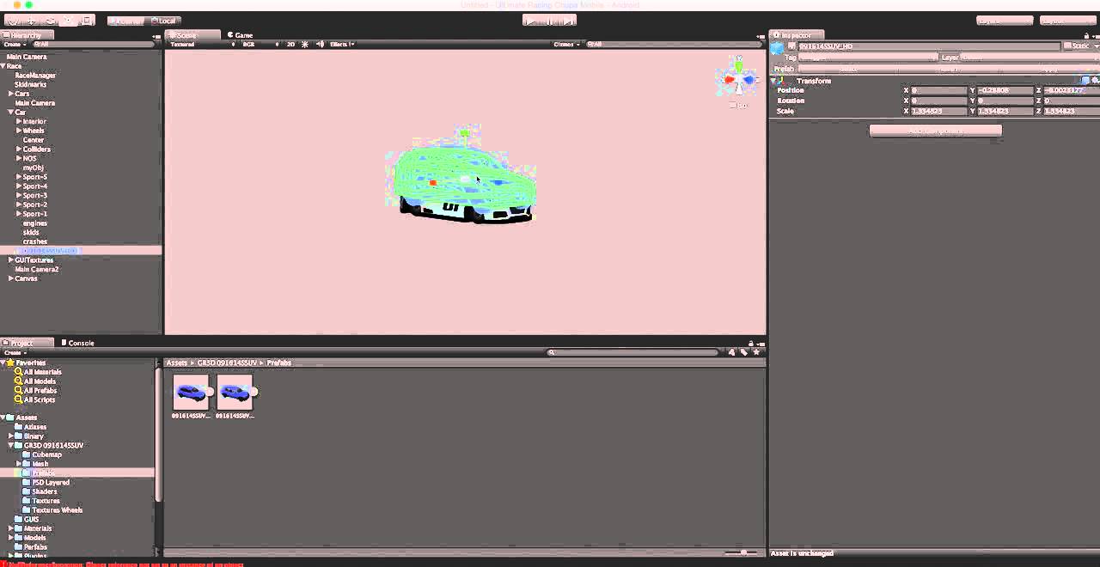Viewport: 1100px width, 567px height.
Task: Select the Hierarchy tab
Action: pos(27,35)
